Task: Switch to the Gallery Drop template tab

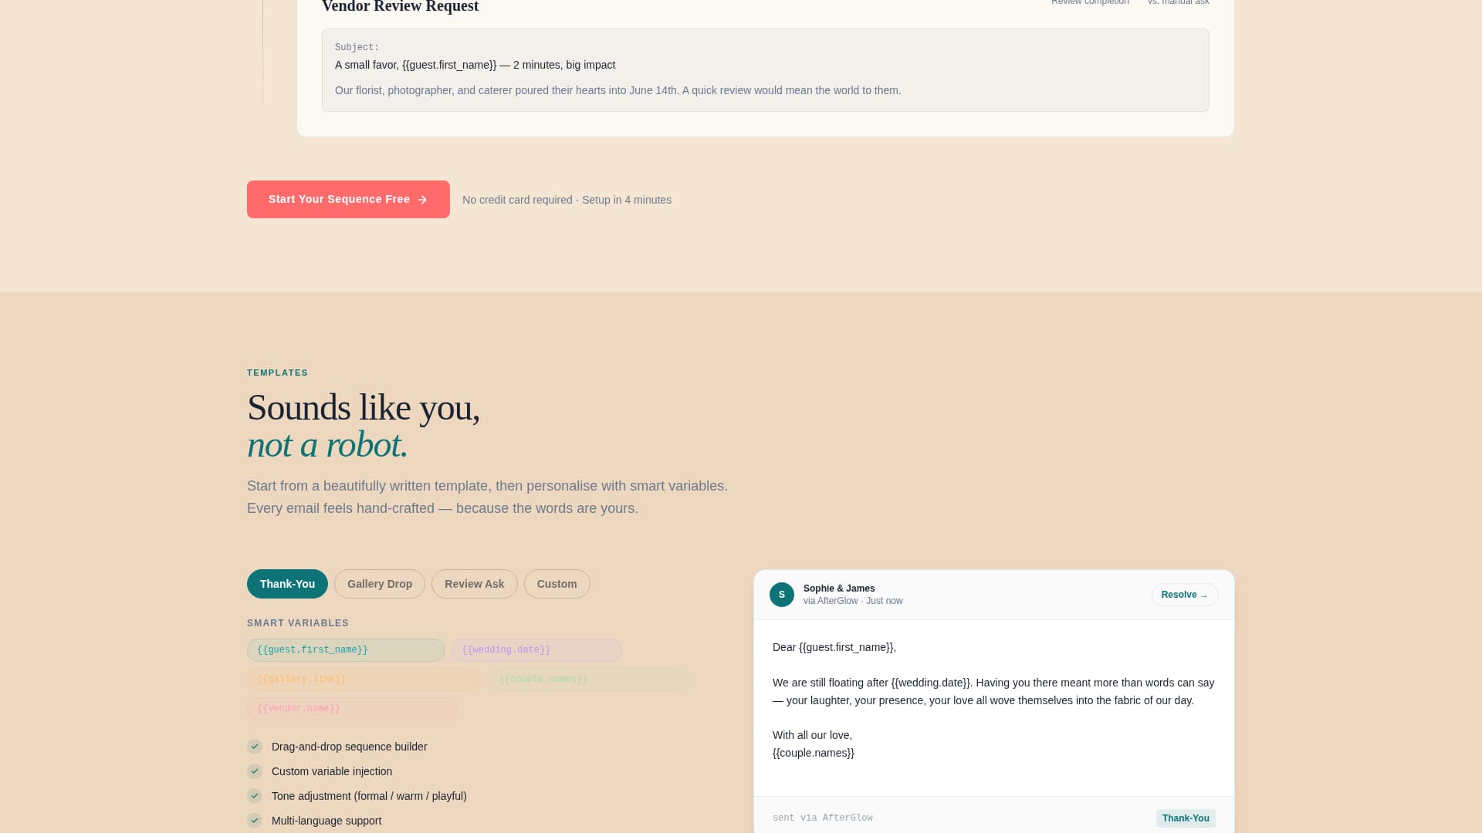Action: pyautogui.click(x=379, y=584)
